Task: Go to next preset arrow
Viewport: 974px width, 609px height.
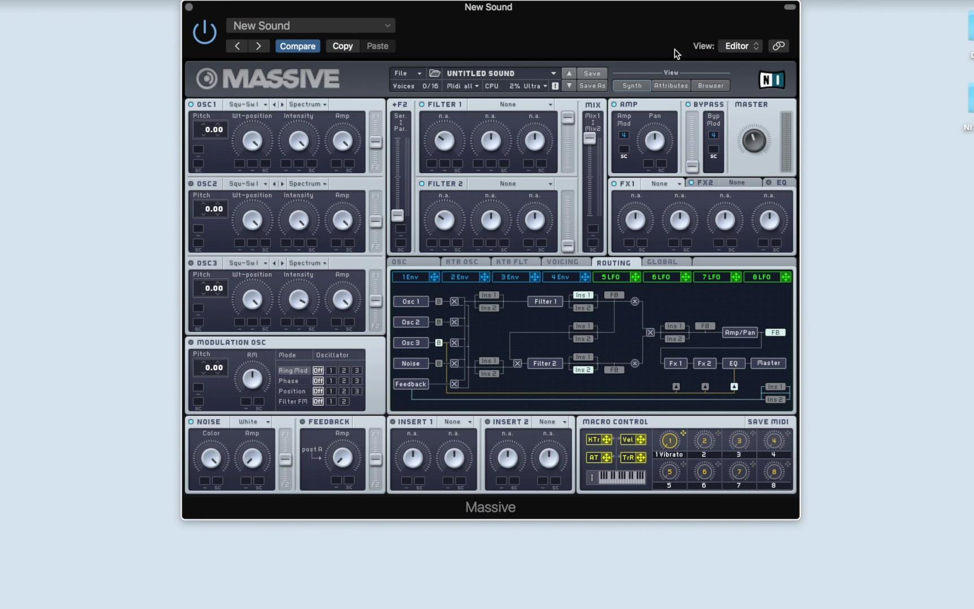Action: coord(258,46)
